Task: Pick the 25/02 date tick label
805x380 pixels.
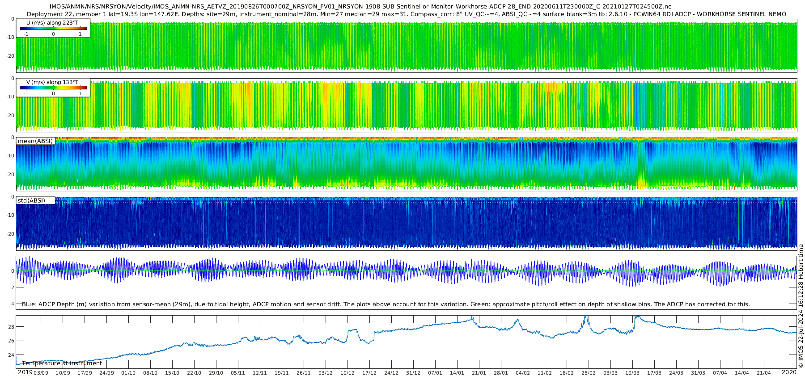Action: pyautogui.click(x=588, y=373)
